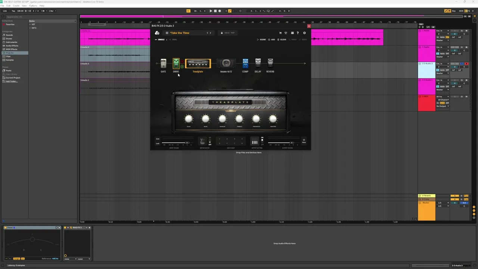Open the File menu
Screen dimensions: 478x269
2,6
